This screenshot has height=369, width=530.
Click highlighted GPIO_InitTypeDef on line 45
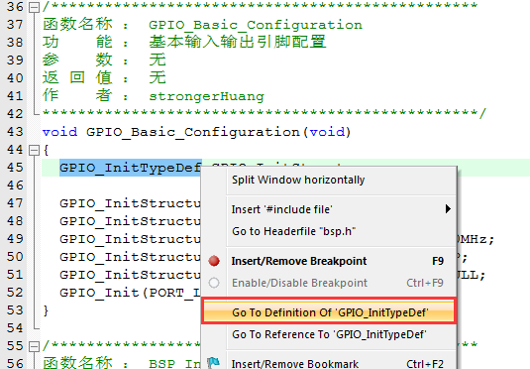coord(131,168)
